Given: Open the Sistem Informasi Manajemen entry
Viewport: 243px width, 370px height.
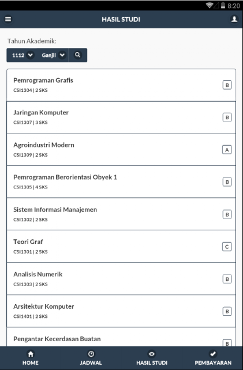Looking at the screenshot, I should click(121, 214).
